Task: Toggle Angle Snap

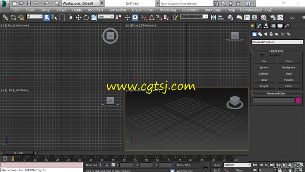Action: (151, 18)
